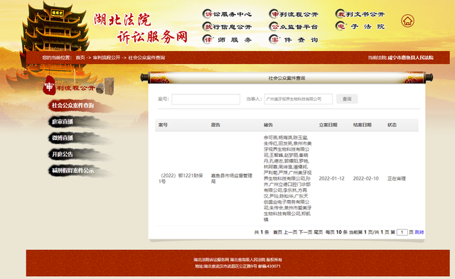Screen dimensions: 455x279
Task: Open 律师服务 navigation item
Action: [x=227, y=40]
